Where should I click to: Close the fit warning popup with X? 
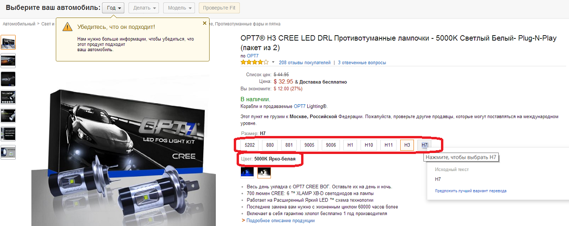pos(205,23)
